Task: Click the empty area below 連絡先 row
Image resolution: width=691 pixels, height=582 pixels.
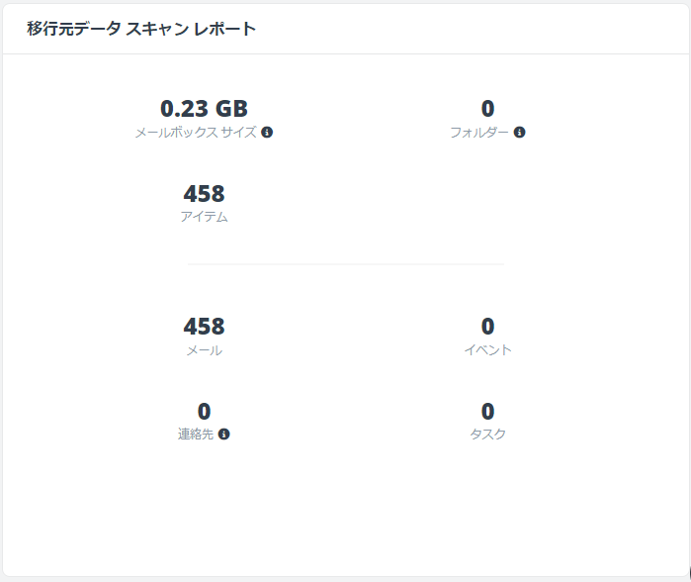Action: pyautogui.click(x=346, y=508)
